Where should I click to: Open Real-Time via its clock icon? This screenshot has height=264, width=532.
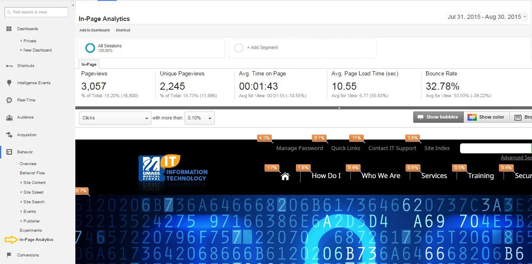tap(9, 100)
